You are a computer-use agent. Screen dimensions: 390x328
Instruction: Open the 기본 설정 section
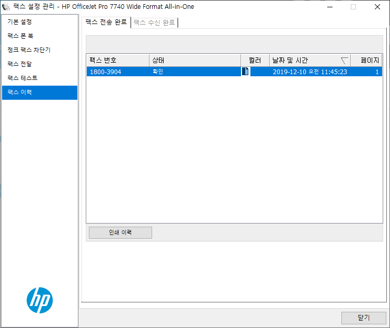40,22
